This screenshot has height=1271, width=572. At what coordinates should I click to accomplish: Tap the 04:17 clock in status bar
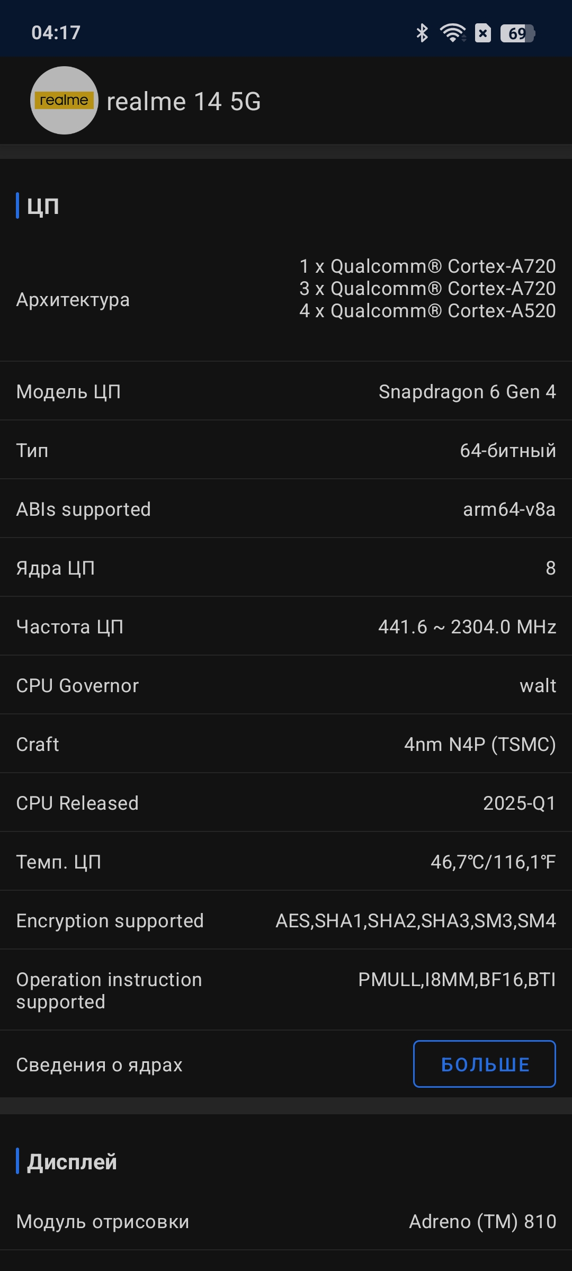[56, 33]
